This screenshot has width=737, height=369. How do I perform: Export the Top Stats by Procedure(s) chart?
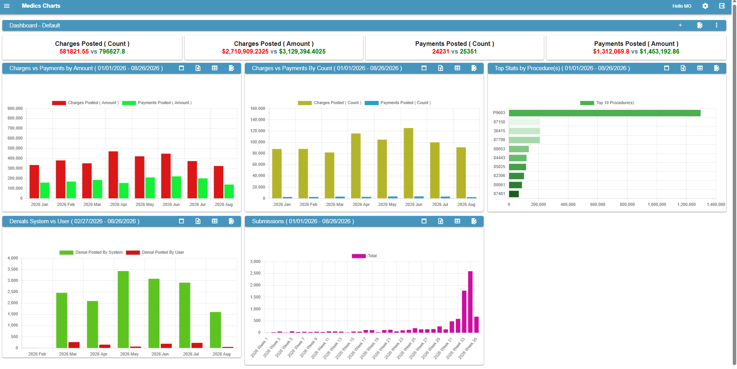[683, 68]
